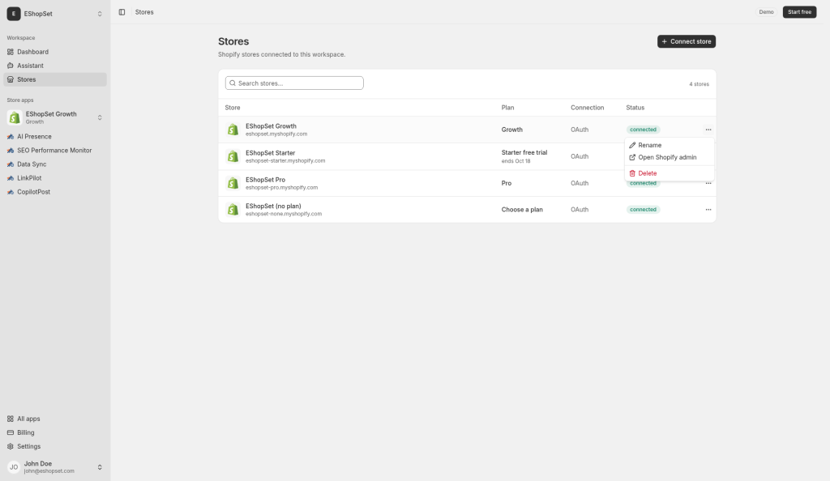Open the EShopSet (no plan) row menu

(708, 210)
